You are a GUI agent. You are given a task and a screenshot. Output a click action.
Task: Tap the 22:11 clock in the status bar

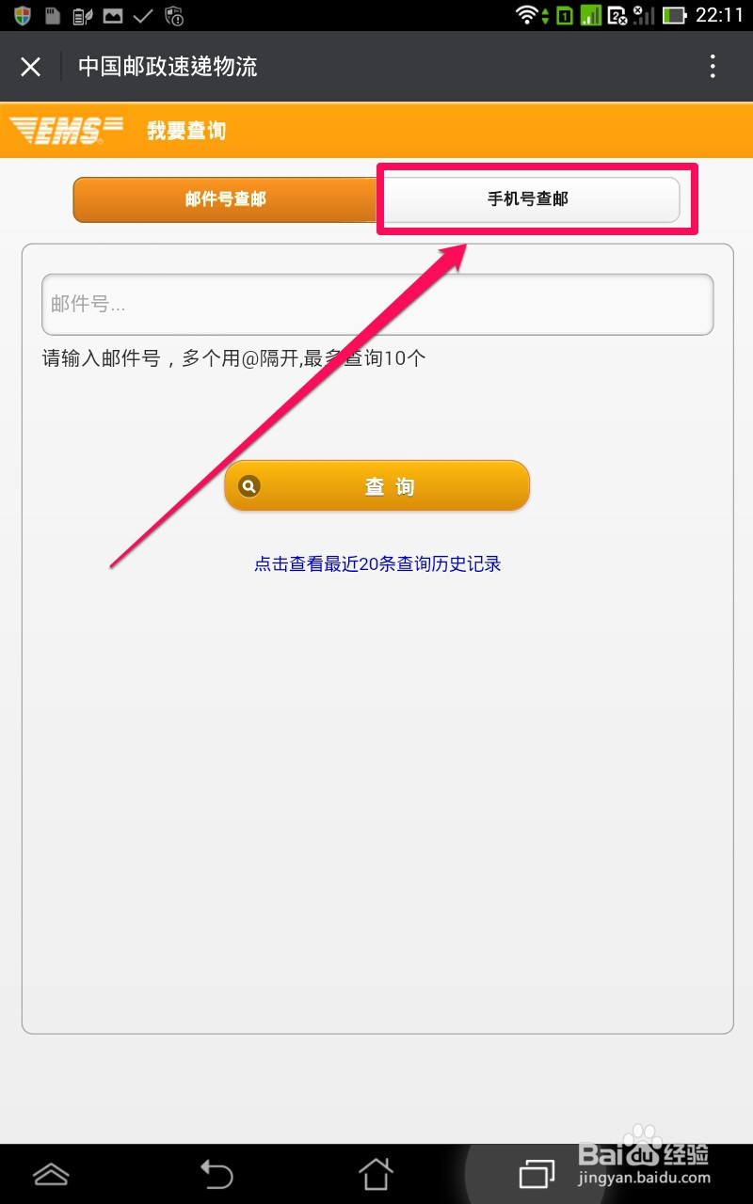719,15
